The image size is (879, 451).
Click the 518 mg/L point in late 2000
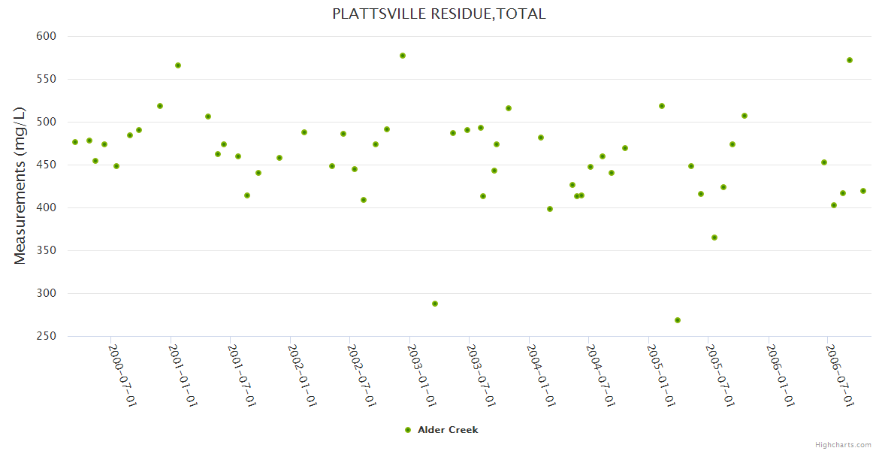click(160, 106)
